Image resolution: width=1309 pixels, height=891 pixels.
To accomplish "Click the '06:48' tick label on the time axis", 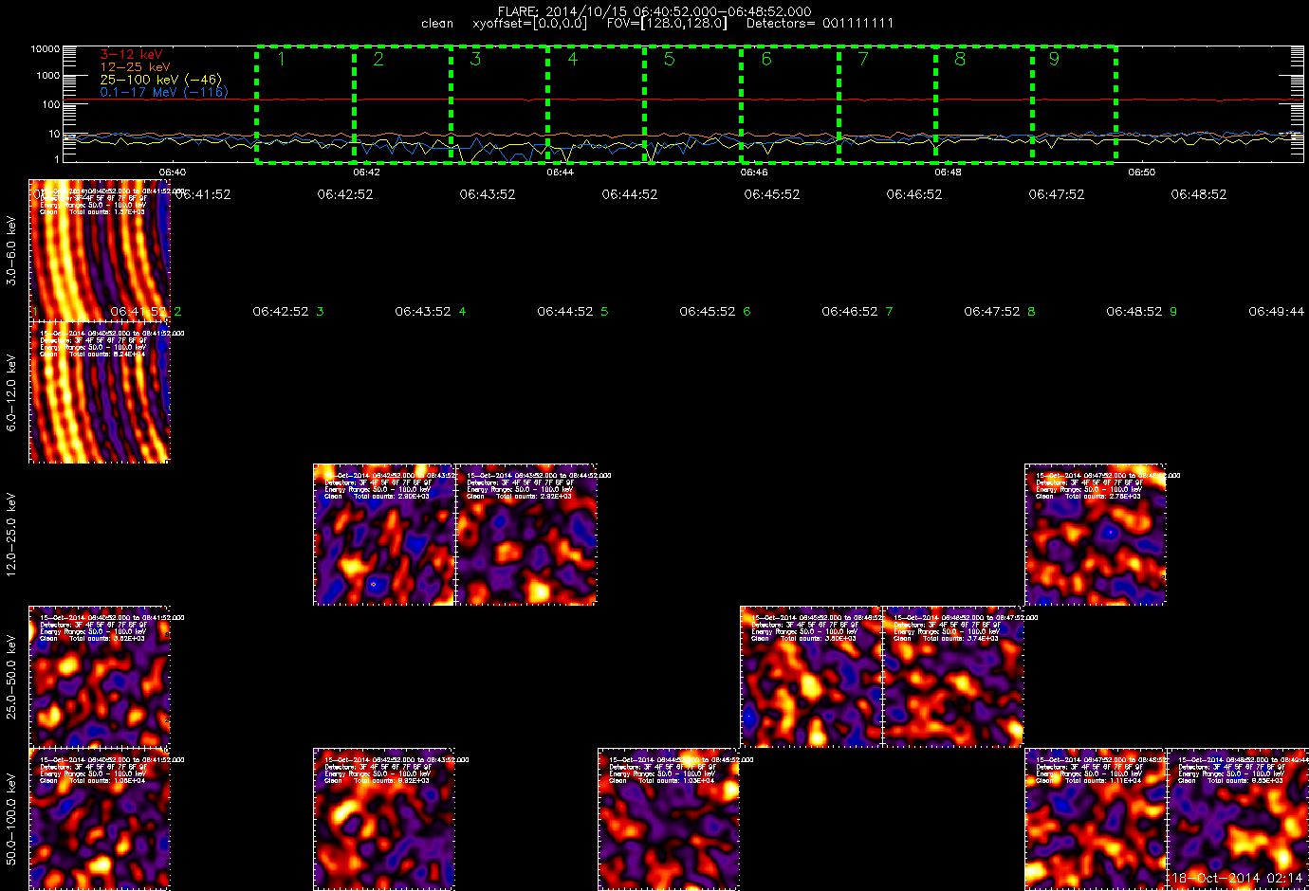I will pyautogui.click(x=948, y=173).
